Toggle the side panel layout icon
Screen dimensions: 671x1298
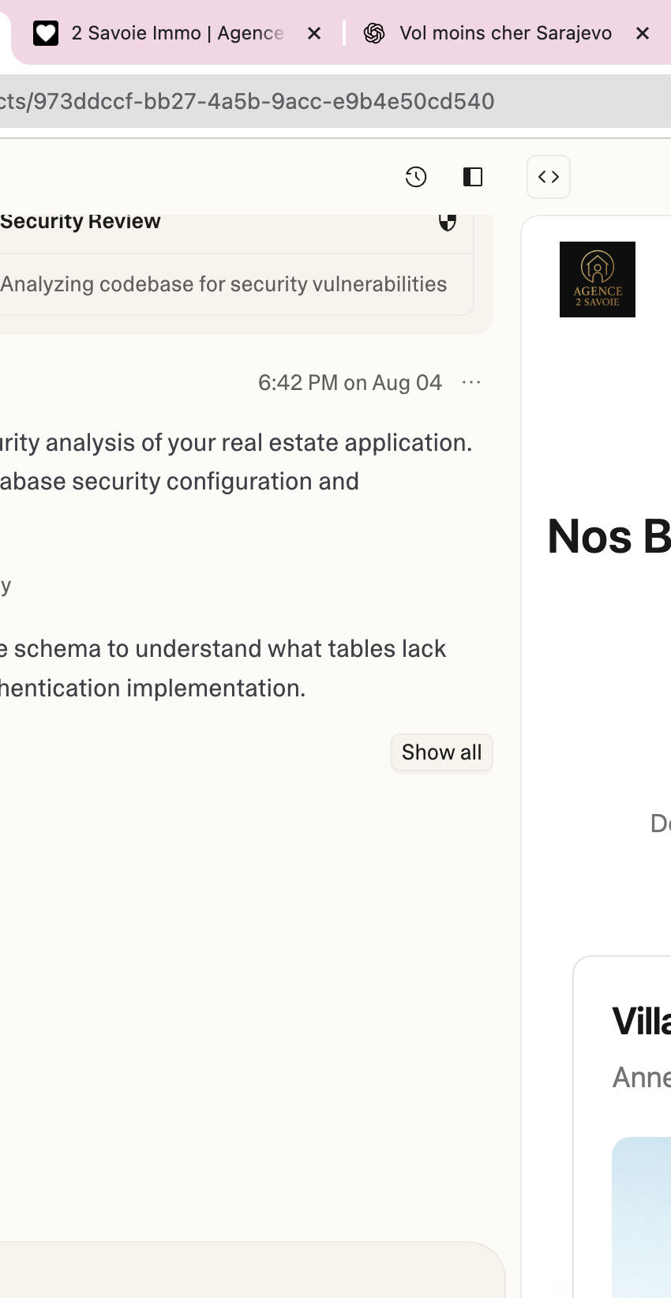[473, 177]
